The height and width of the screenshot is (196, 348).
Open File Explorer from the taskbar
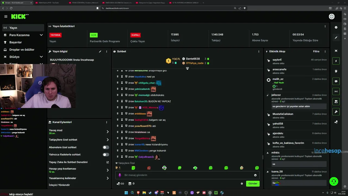click(x=144, y=193)
